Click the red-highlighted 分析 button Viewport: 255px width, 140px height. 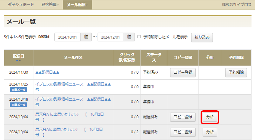pos(210,117)
